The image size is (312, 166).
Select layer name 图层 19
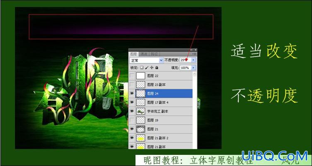click(x=153, y=120)
